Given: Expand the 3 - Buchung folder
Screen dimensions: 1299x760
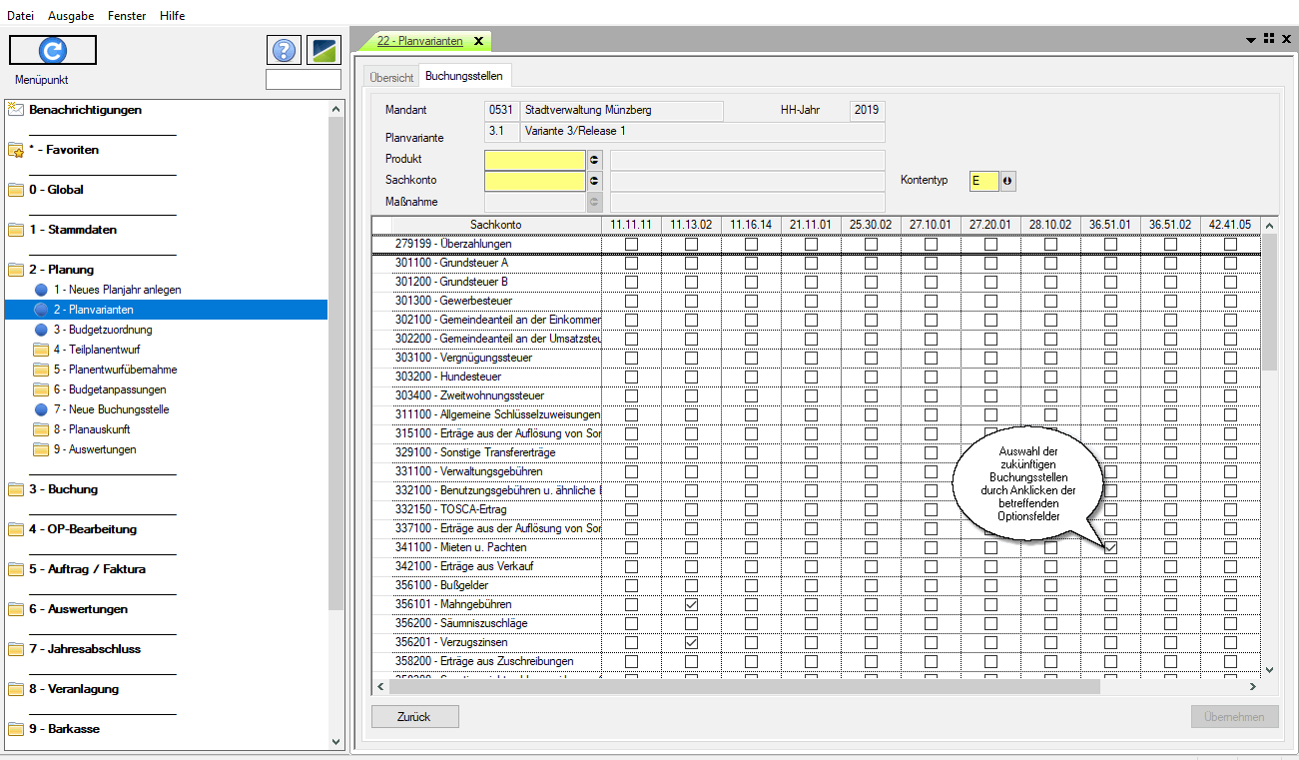Looking at the screenshot, I should 63,489.
